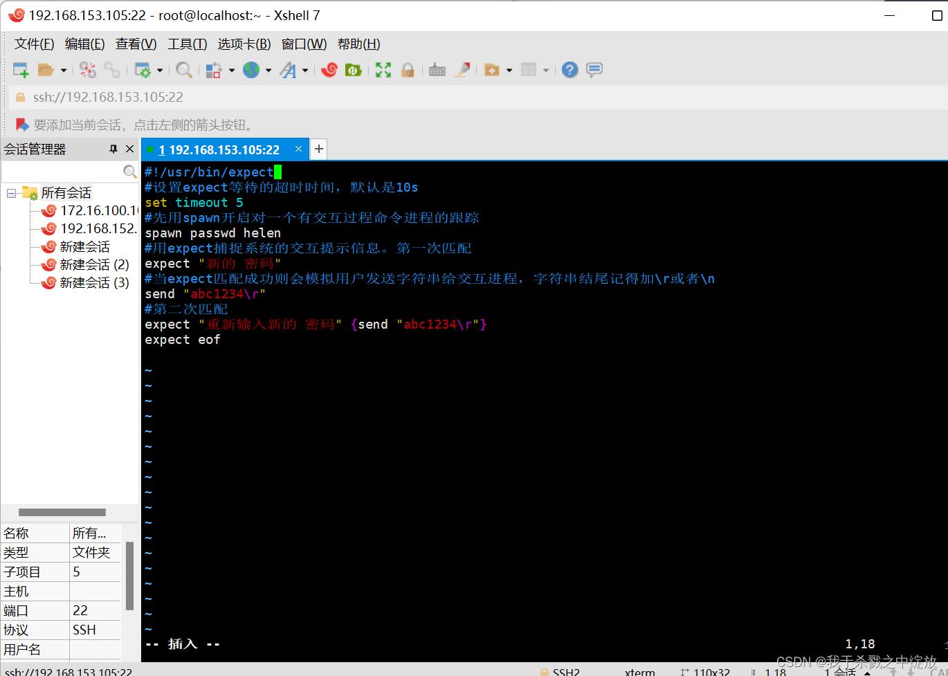948x676 pixels.
Task: Open the folder icon's dropdown arrow
Action: tap(62, 69)
